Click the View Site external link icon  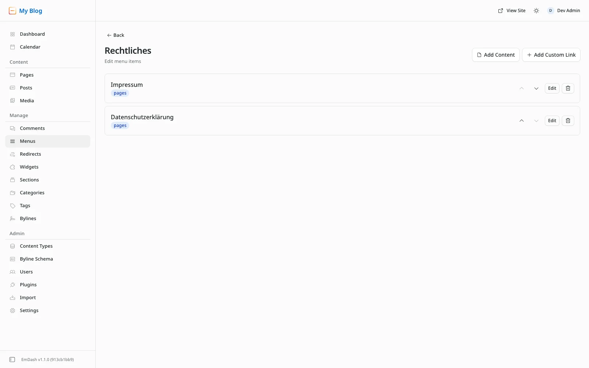501,11
